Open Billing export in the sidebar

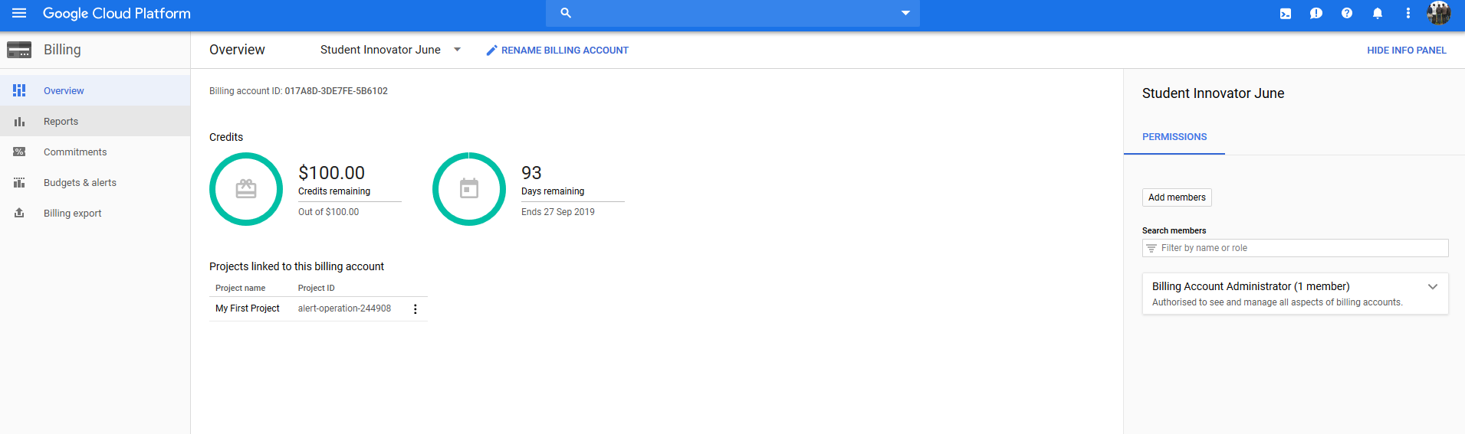95,213
